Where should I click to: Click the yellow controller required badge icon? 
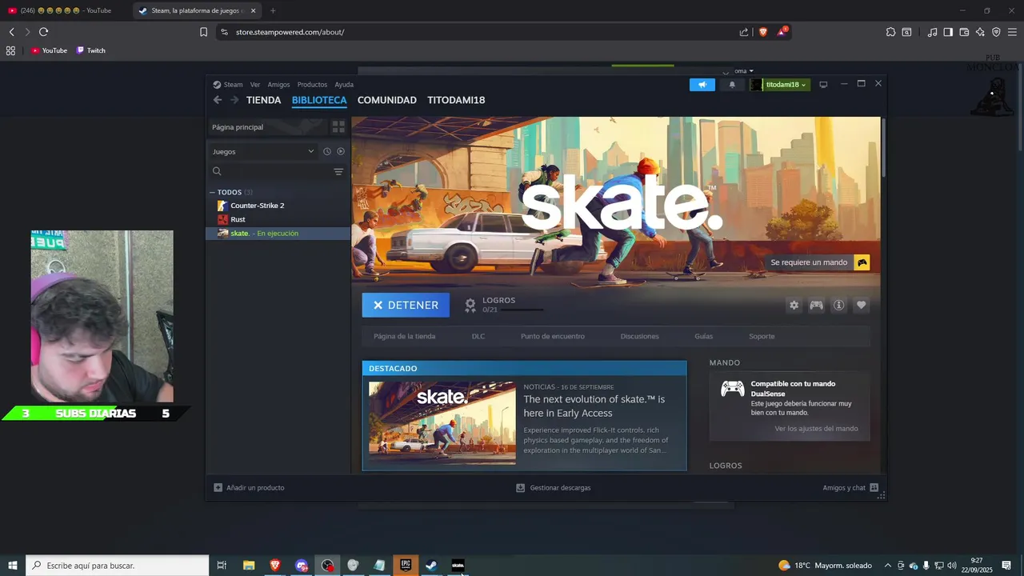(862, 262)
